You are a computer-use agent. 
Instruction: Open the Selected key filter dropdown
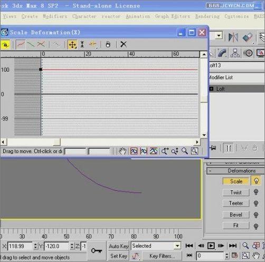coord(177,246)
